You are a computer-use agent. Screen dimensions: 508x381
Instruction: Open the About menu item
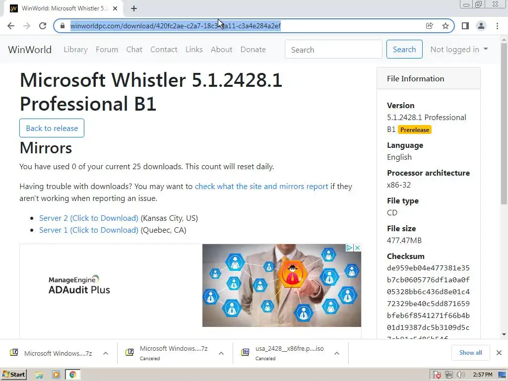(221, 49)
